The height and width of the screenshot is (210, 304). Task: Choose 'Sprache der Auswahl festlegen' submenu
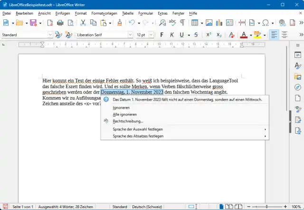click(x=138, y=129)
